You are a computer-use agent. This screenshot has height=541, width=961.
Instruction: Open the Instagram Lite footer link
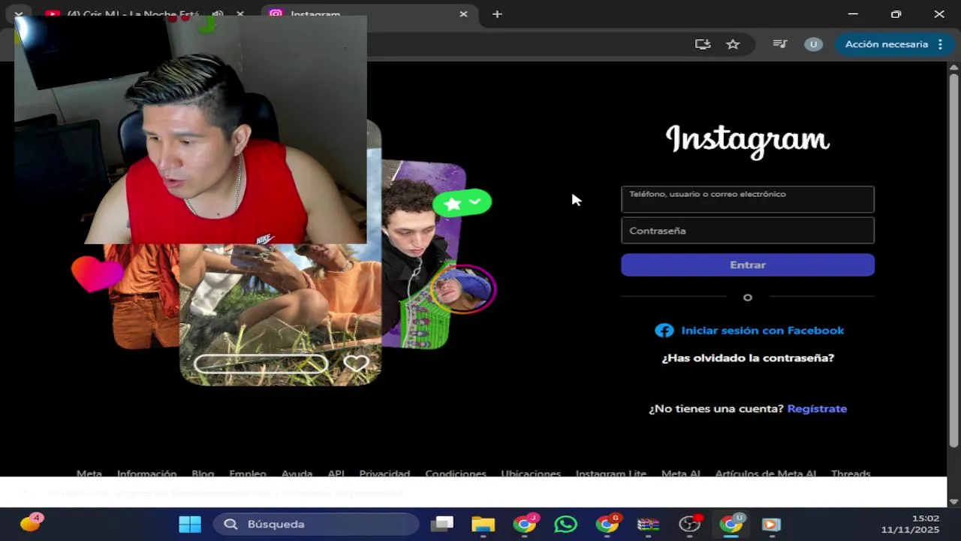pyautogui.click(x=610, y=473)
